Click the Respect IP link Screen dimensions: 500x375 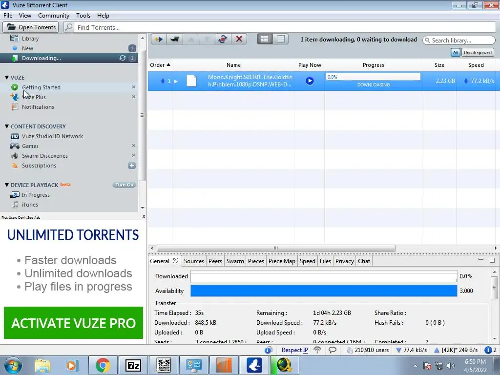coord(294,350)
